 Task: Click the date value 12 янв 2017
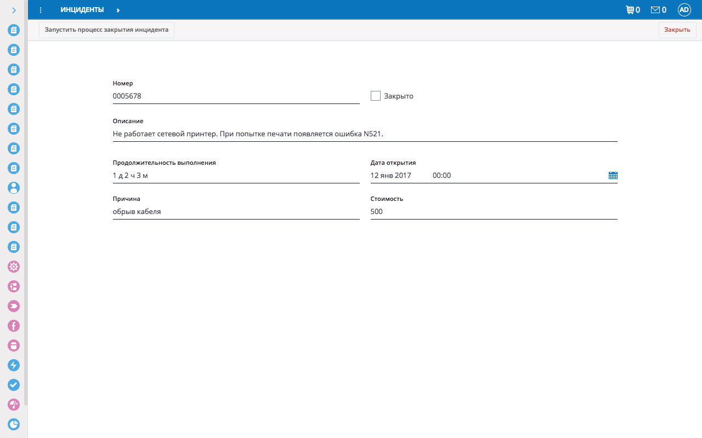coord(391,176)
